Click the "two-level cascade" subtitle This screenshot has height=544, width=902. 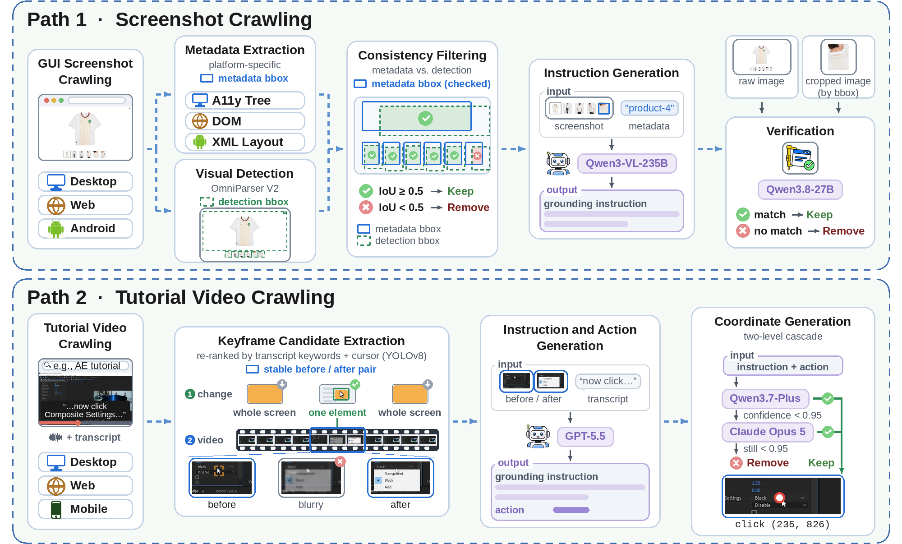pyautogui.click(x=782, y=337)
